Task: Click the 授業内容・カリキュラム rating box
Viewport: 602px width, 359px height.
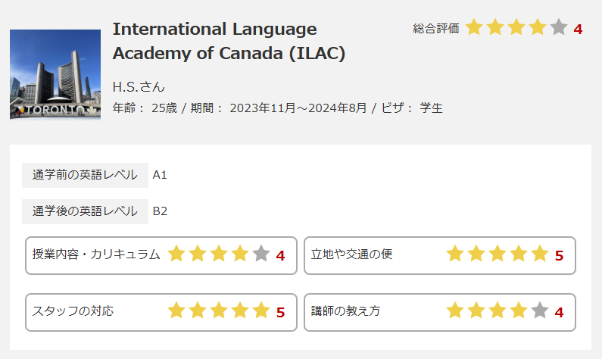Action: (x=161, y=256)
